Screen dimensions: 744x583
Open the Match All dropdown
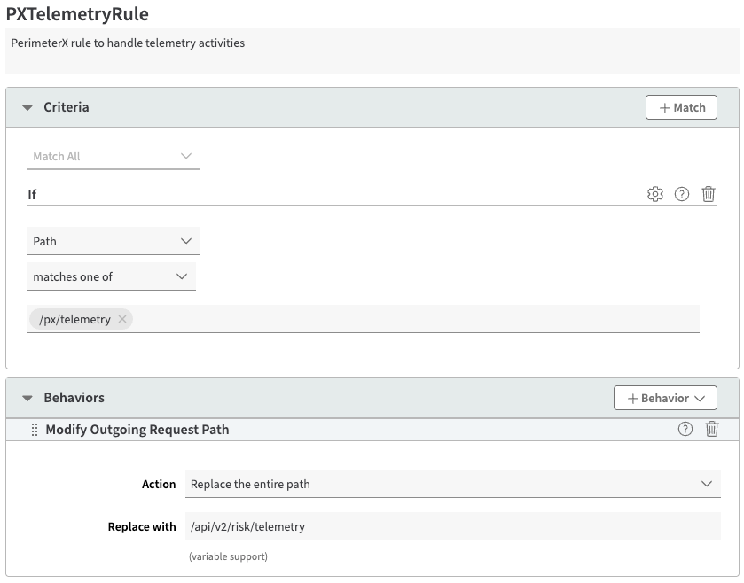[113, 156]
